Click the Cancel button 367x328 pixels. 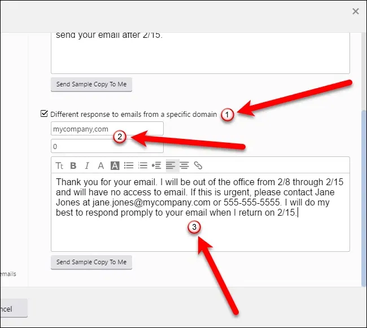[11, 309]
